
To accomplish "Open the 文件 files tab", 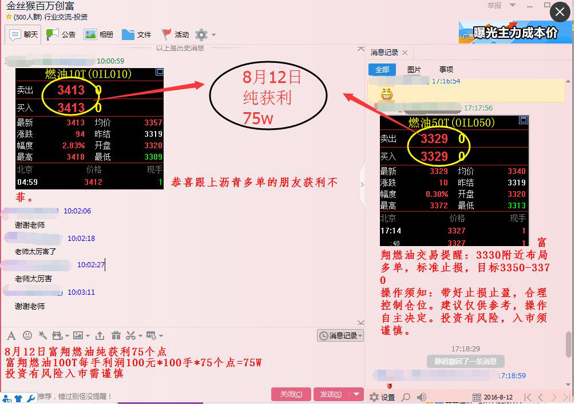I will pyautogui.click(x=136, y=35).
